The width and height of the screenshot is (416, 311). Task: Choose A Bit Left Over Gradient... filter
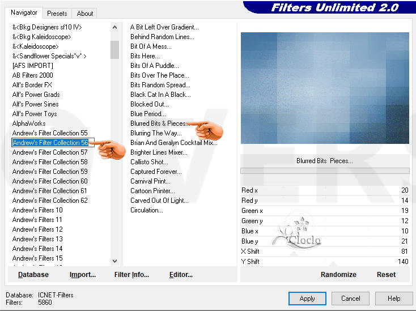[164, 27]
